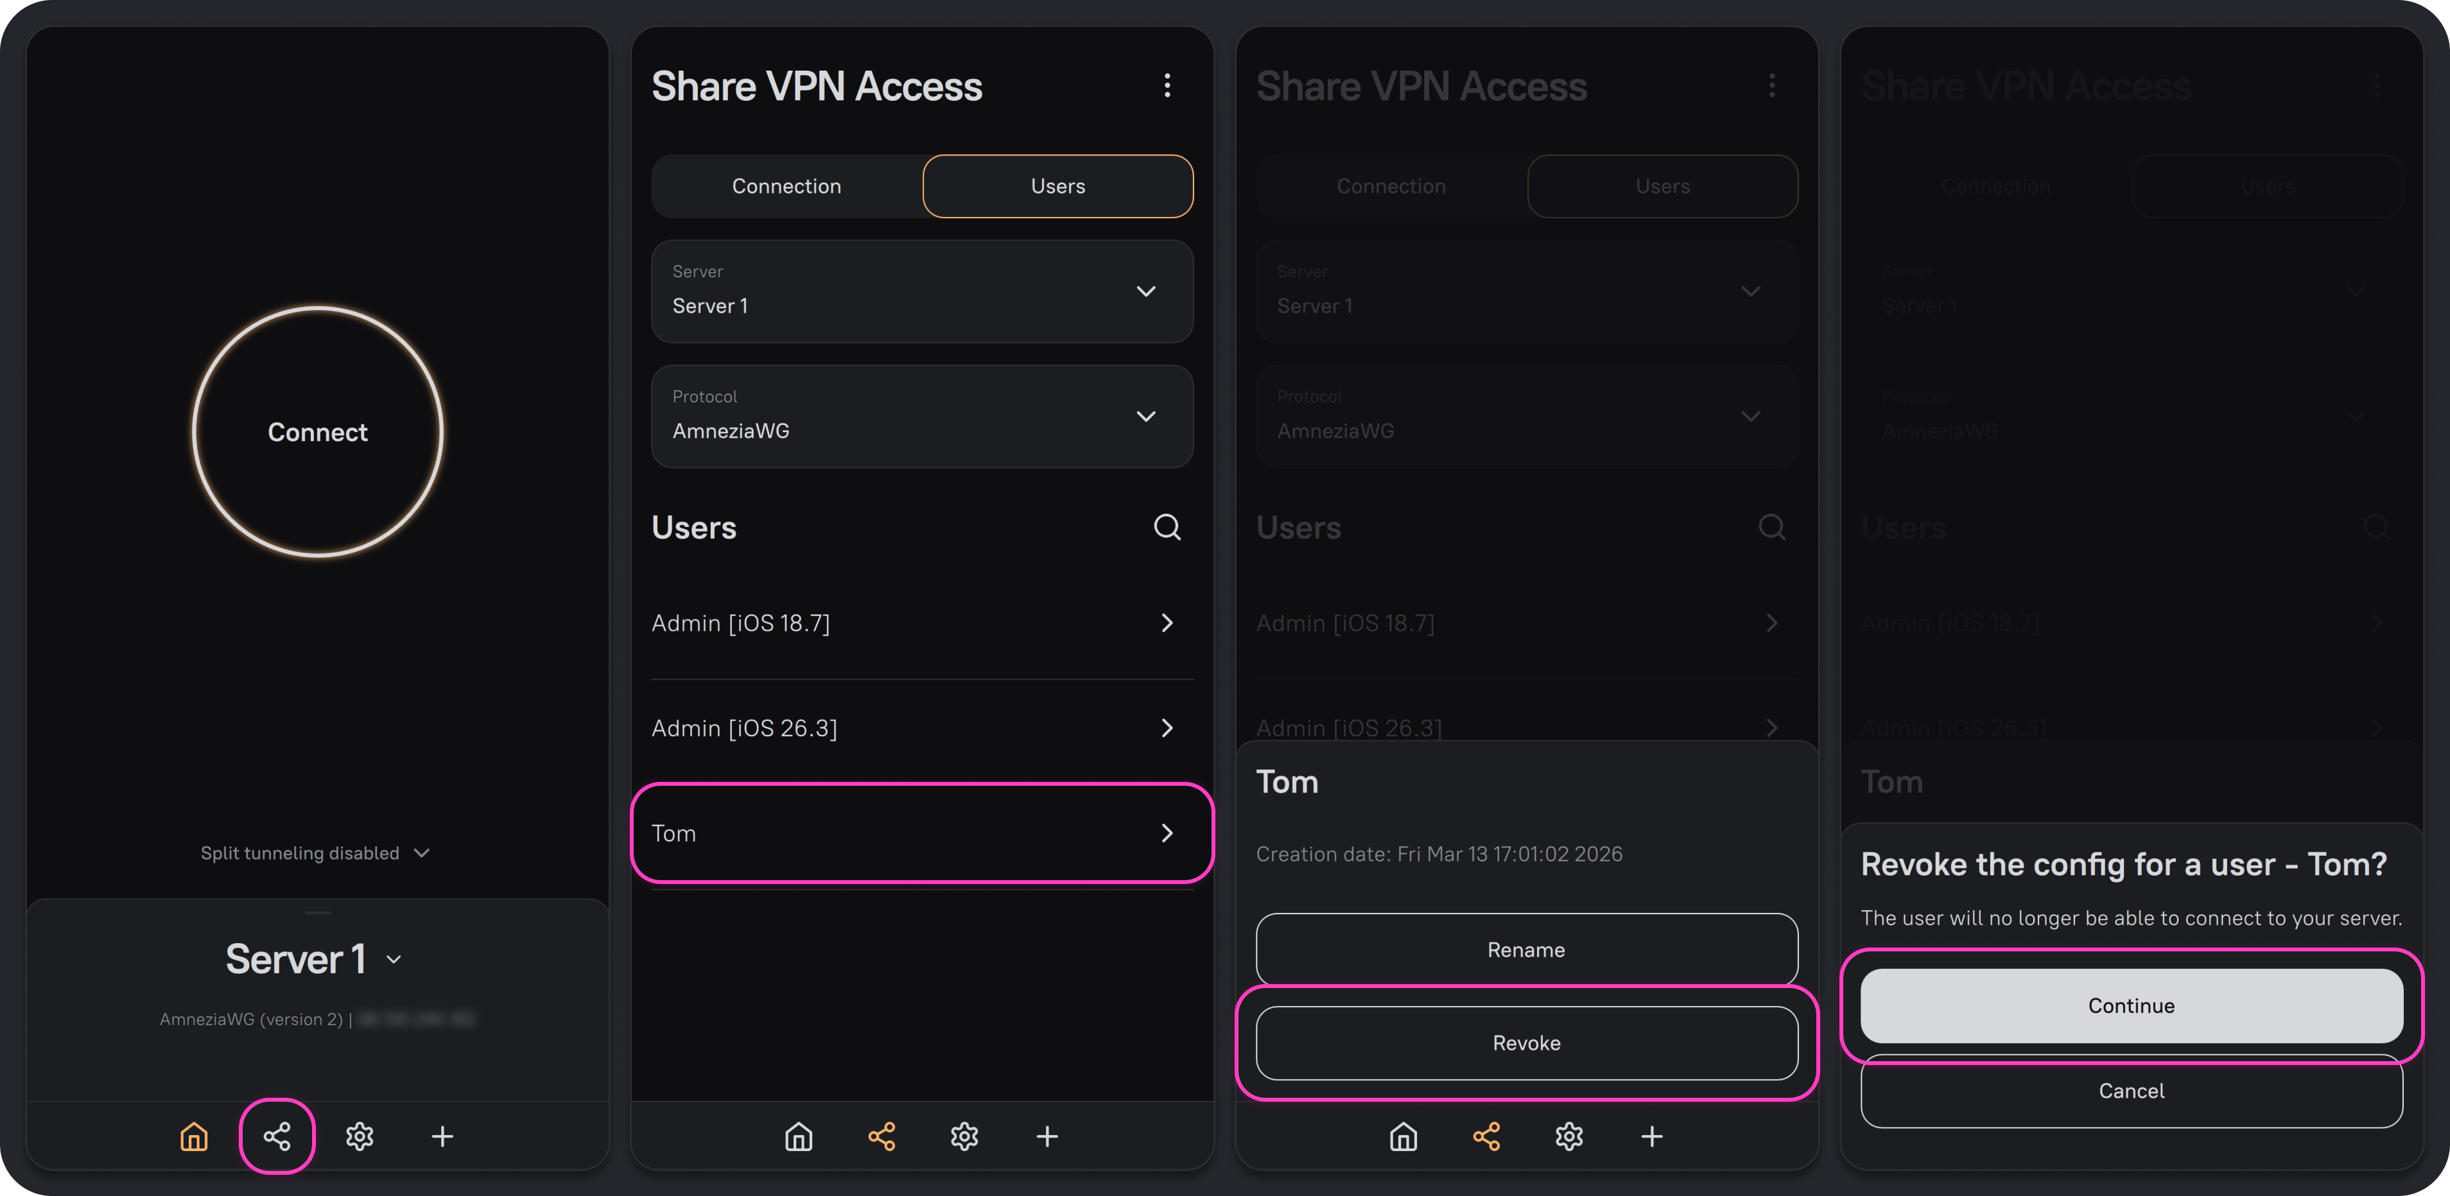The image size is (2450, 1196).
Task: Open the bright AmneziaWG protocol dropdown
Action: coord(921,417)
